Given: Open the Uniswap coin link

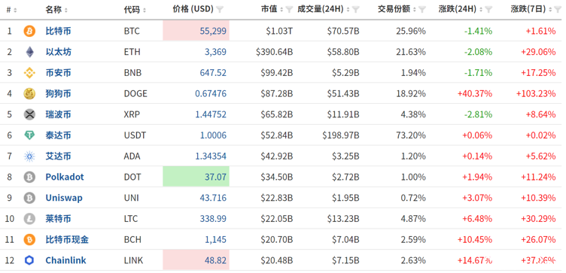Looking at the screenshot, I should coord(64,198).
